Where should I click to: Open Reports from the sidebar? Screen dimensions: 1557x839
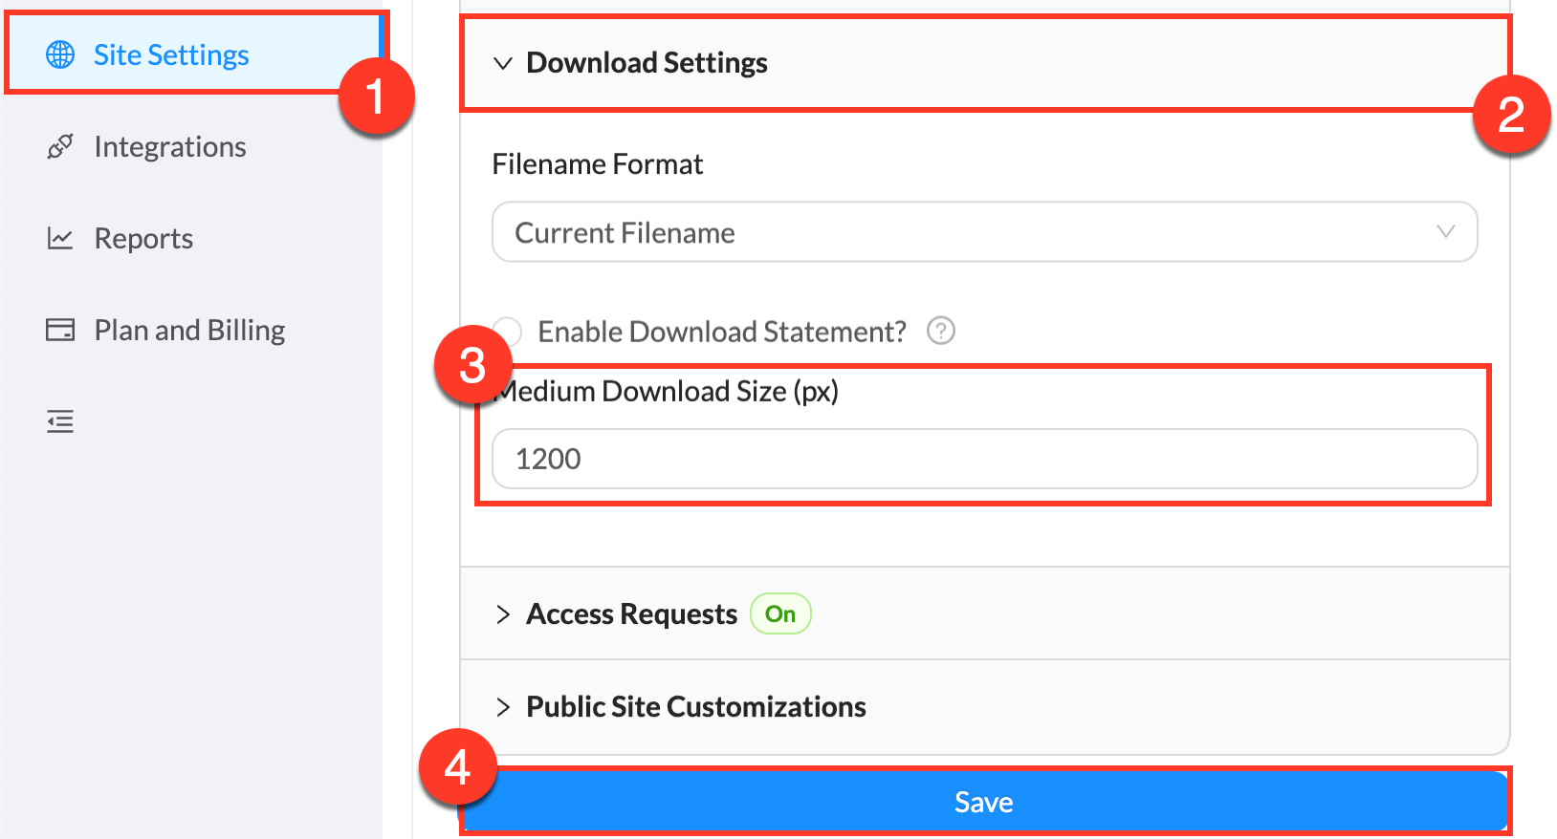[143, 238]
